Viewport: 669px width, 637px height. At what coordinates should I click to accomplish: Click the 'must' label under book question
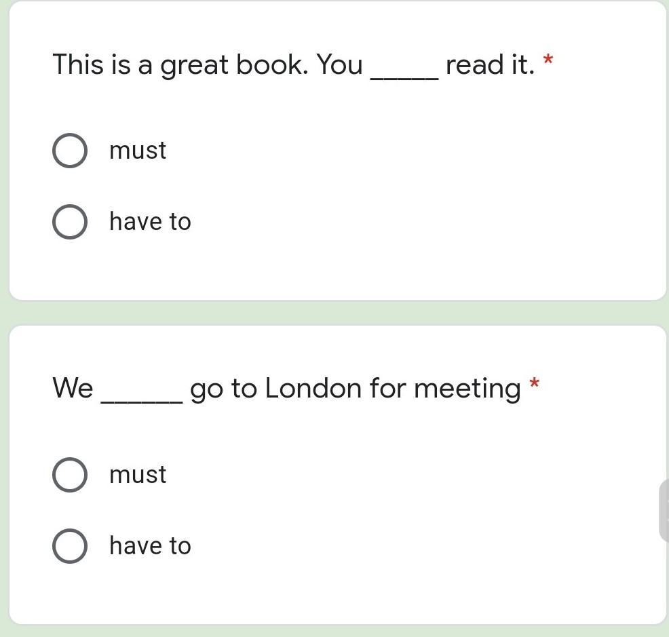click(x=138, y=151)
